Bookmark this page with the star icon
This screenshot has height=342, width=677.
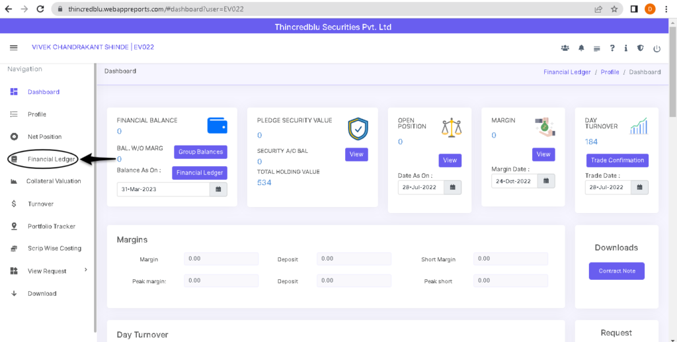[614, 9]
